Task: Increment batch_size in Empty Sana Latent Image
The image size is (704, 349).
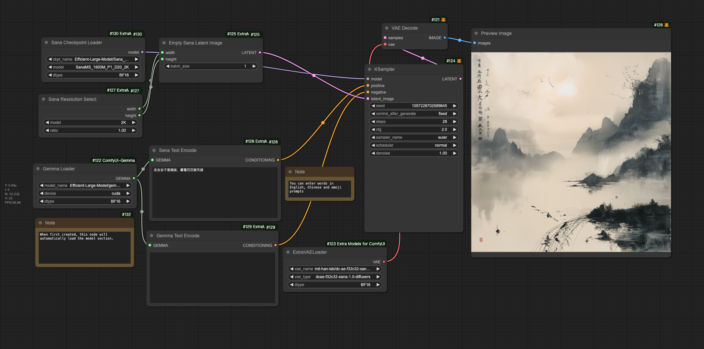Action: [x=254, y=66]
